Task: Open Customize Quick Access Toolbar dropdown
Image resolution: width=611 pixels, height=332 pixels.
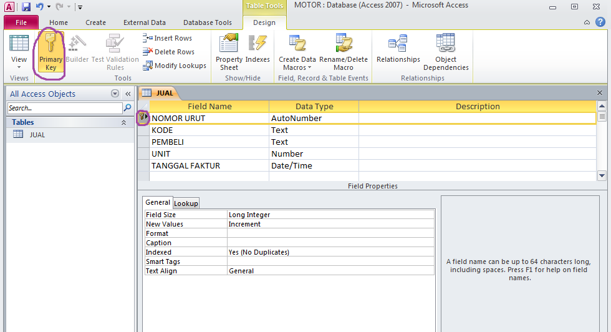Action: [80, 7]
